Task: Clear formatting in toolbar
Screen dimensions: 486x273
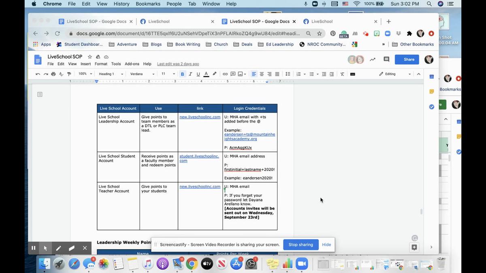Action: [342, 74]
